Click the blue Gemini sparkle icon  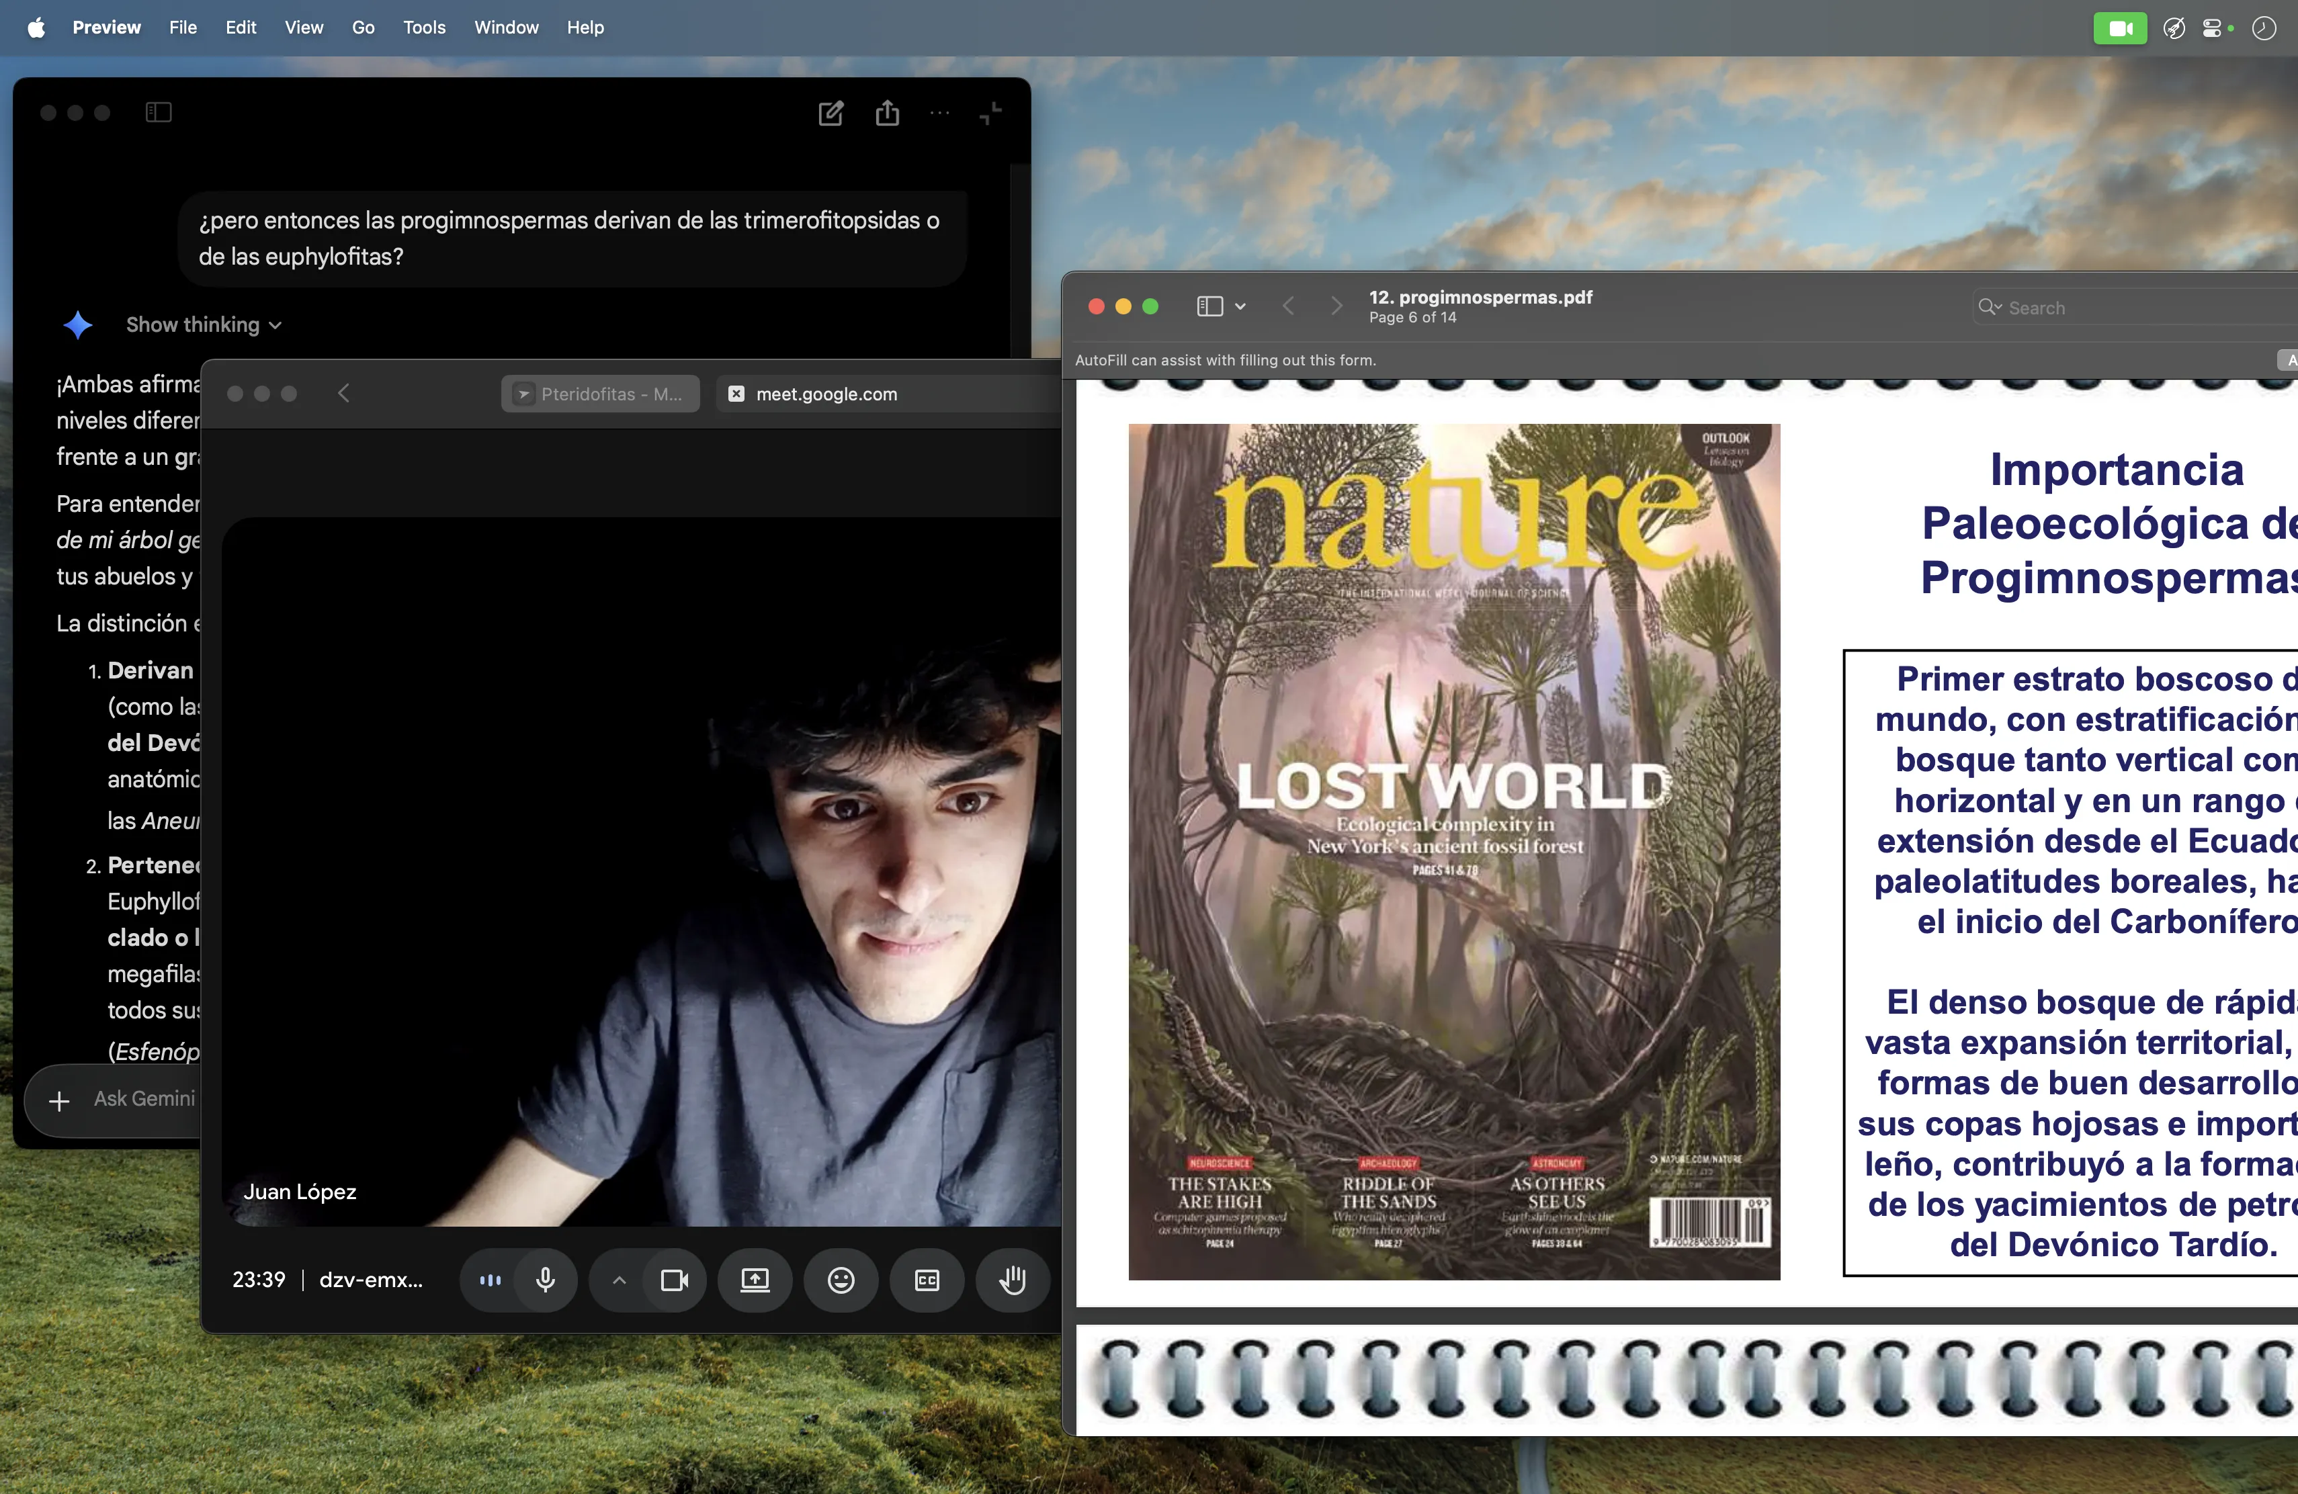pyautogui.click(x=78, y=325)
